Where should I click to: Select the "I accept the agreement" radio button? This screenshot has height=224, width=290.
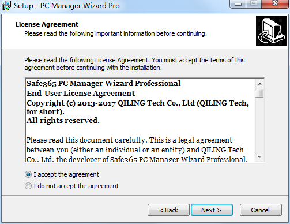pyautogui.click(x=28, y=174)
